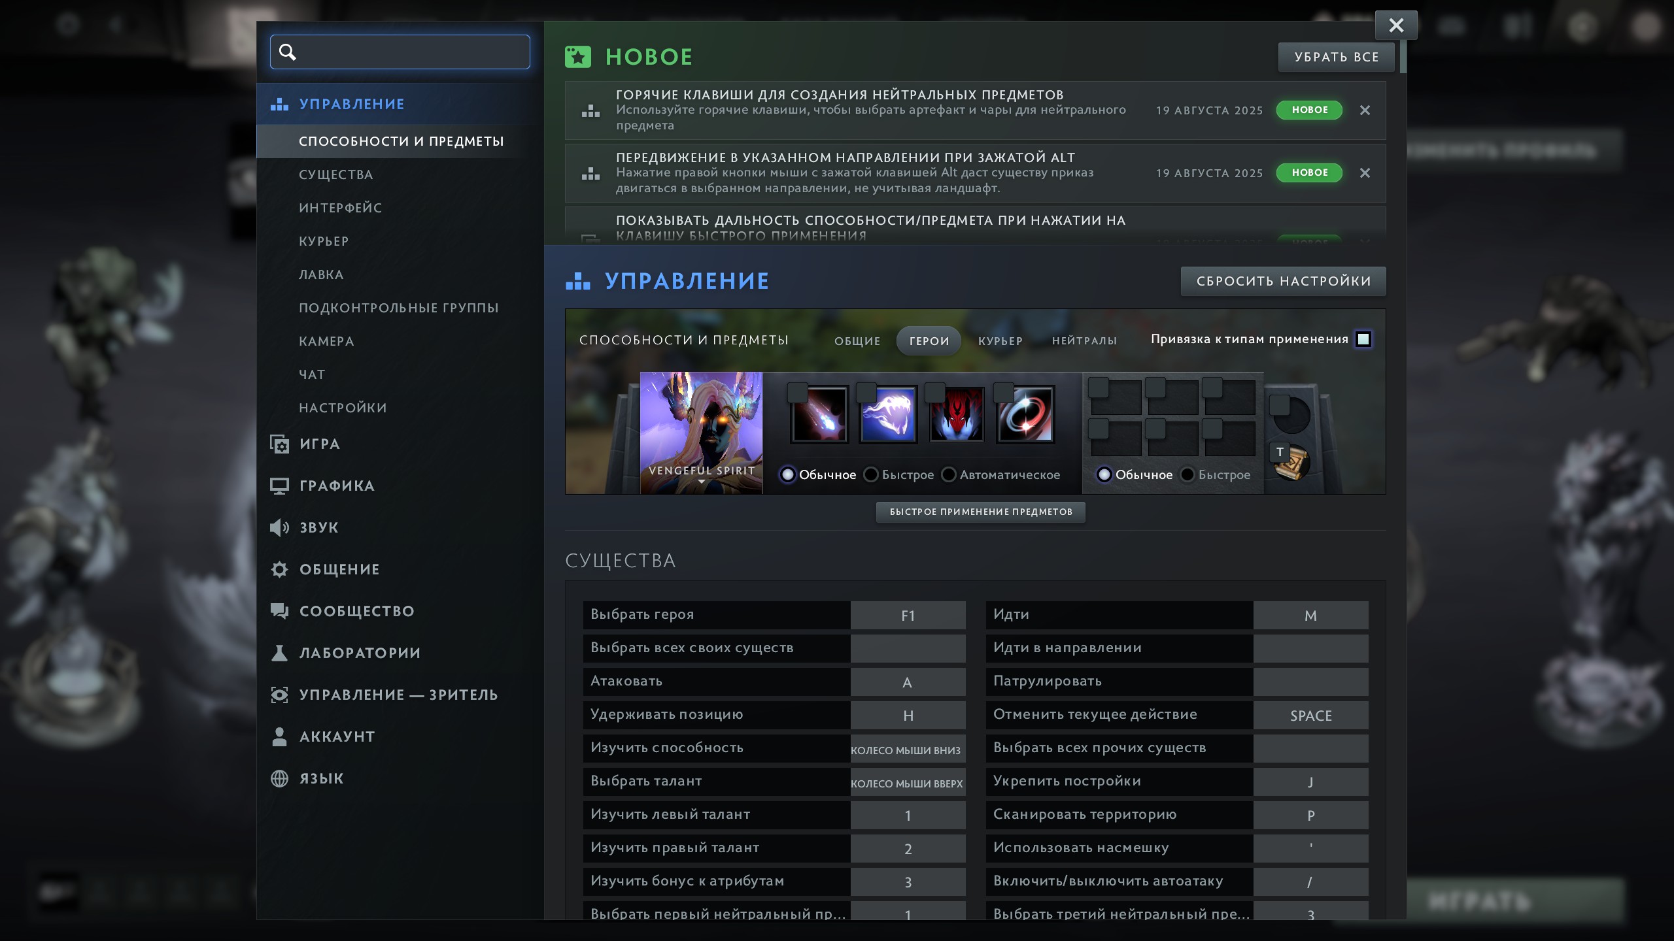The width and height of the screenshot is (1674, 941).
Task: Open the Graphics settings section
Action: click(x=336, y=486)
